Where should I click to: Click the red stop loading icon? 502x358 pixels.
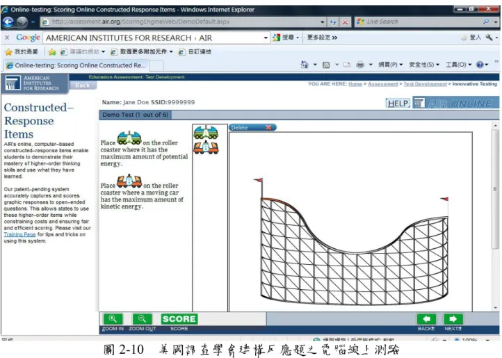point(345,22)
